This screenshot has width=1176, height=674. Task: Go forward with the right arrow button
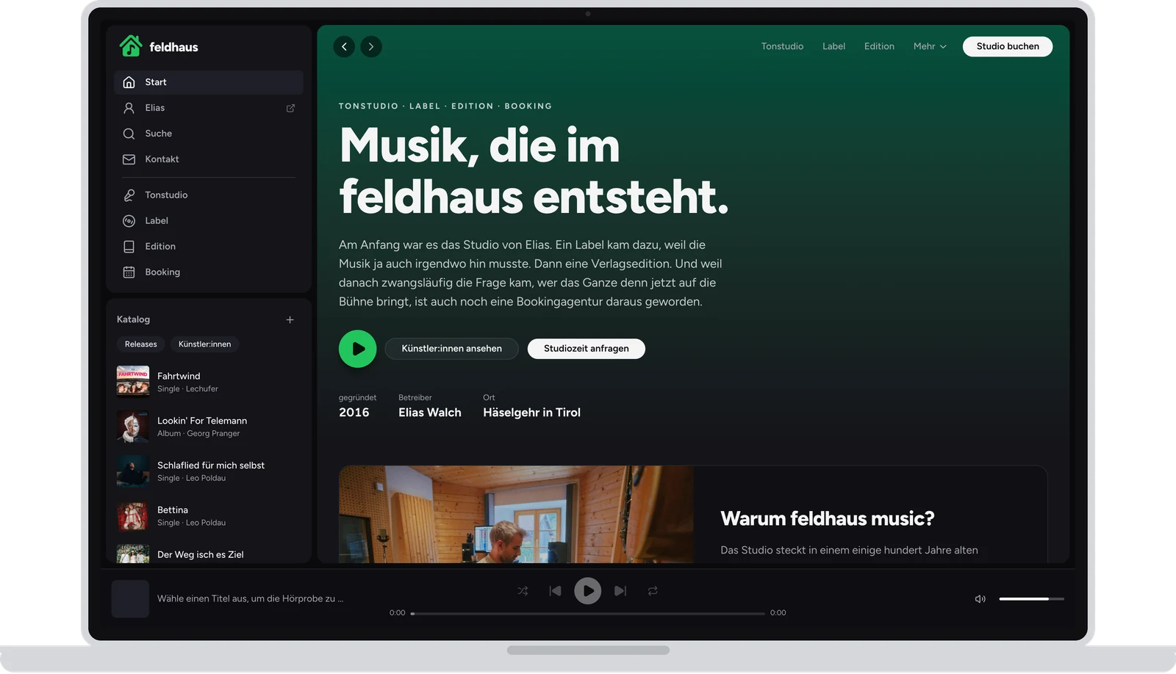click(x=371, y=47)
